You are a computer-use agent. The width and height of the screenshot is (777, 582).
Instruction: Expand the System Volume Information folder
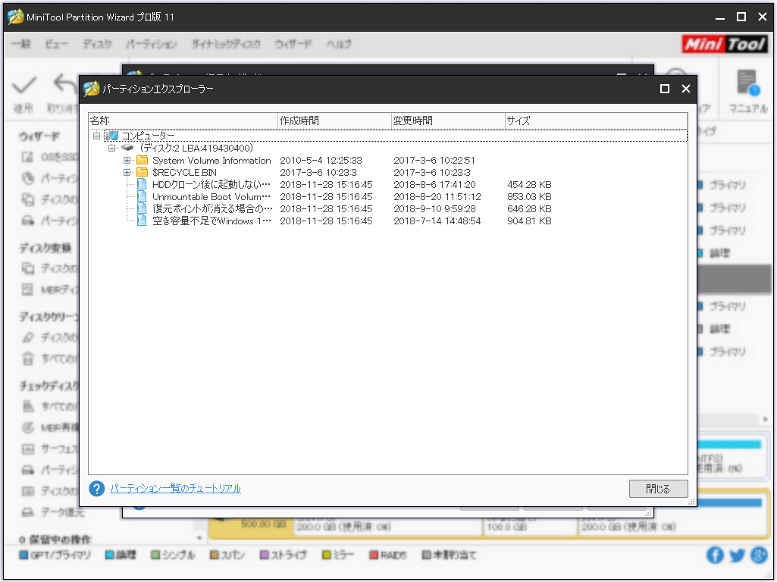pos(127,160)
